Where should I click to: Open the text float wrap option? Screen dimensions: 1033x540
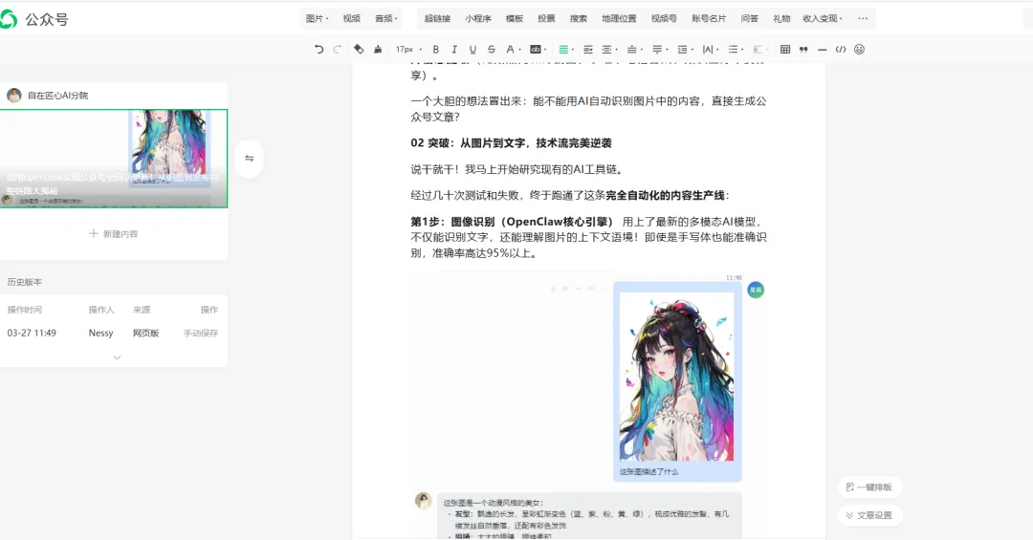pos(758,50)
